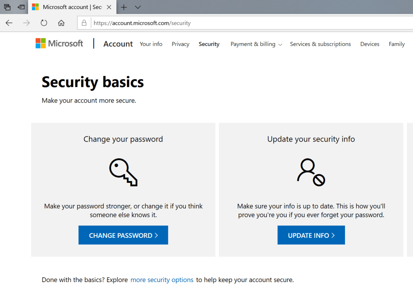Image resolution: width=413 pixels, height=294 pixels.
Task: Navigate to the Devices page
Action: [x=369, y=44]
